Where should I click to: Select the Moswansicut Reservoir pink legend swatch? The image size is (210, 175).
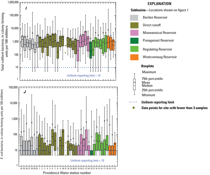coord(134,33)
